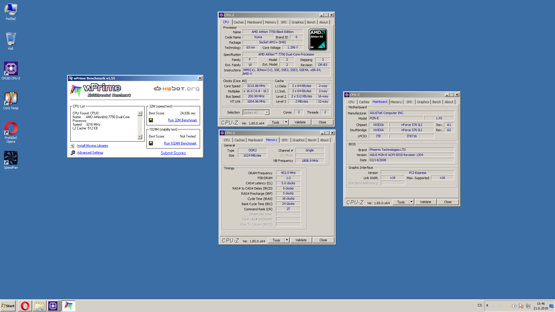Switch to SPD tab in top CPU-Z window

[284, 22]
